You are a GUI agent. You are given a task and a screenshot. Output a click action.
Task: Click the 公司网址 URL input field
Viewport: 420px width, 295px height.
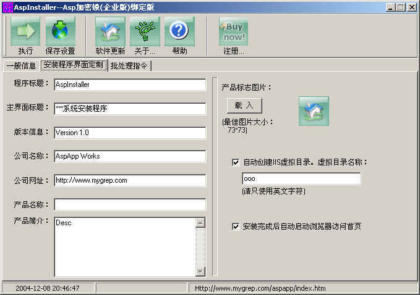click(129, 180)
